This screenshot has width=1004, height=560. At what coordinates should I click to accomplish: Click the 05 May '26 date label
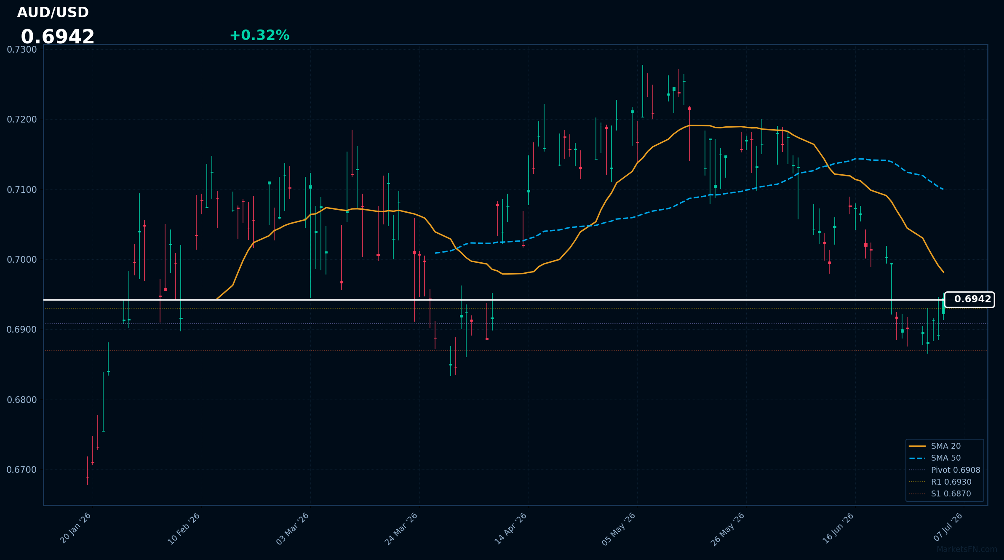(x=619, y=529)
